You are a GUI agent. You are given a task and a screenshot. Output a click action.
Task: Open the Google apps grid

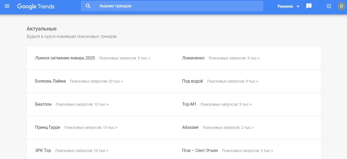329,6
